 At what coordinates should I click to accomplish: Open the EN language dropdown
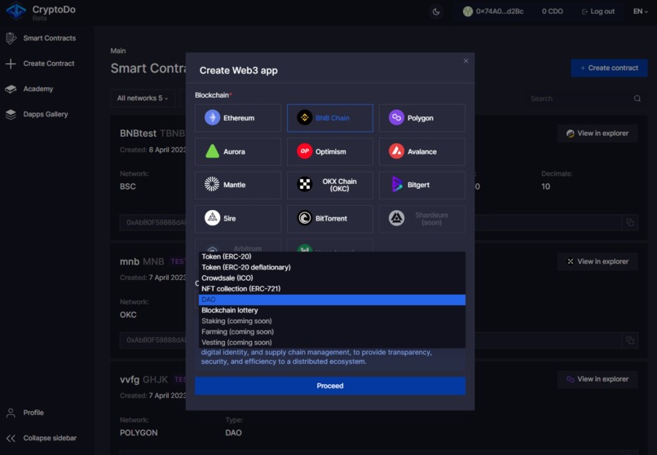pyautogui.click(x=640, y=11)
